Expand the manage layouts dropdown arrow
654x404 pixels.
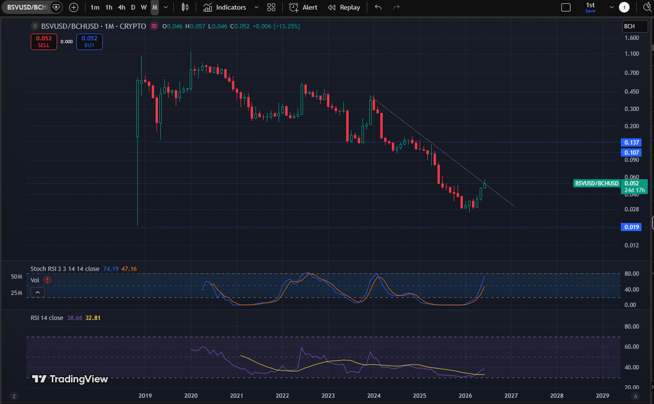612,8
